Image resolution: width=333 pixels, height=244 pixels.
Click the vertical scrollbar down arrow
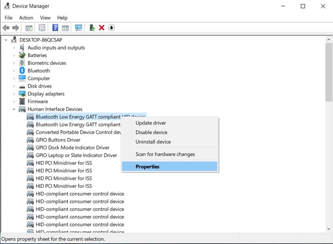[x=328, y=229]
